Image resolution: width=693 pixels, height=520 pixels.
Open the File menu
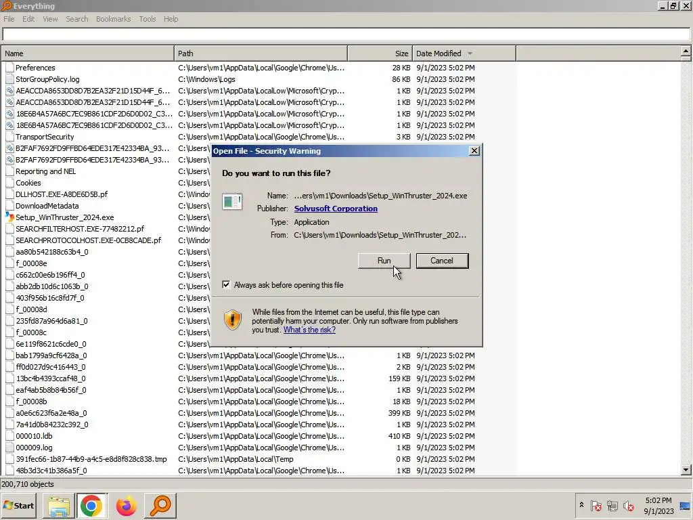click(x=9, y=19)
